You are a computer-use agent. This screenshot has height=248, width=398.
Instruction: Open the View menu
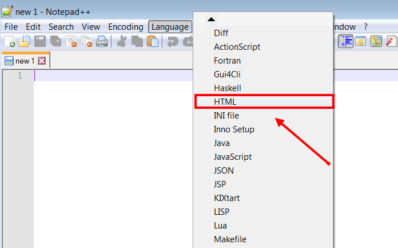click(x=90, y=27)
